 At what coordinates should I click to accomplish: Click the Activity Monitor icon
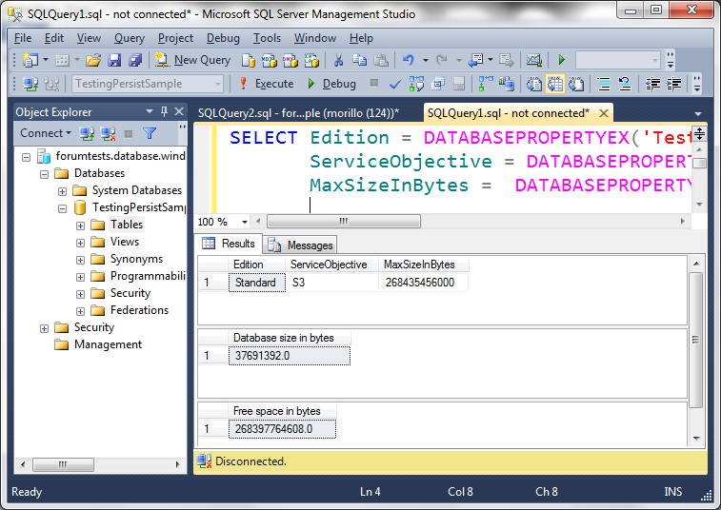pos(534,60)
